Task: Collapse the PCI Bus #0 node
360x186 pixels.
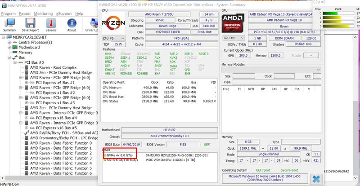Action: pos(15,62)
